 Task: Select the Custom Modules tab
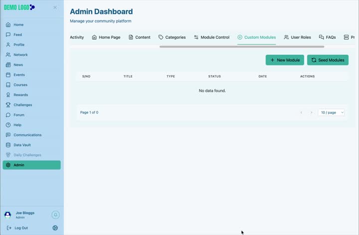pos(257,37)
